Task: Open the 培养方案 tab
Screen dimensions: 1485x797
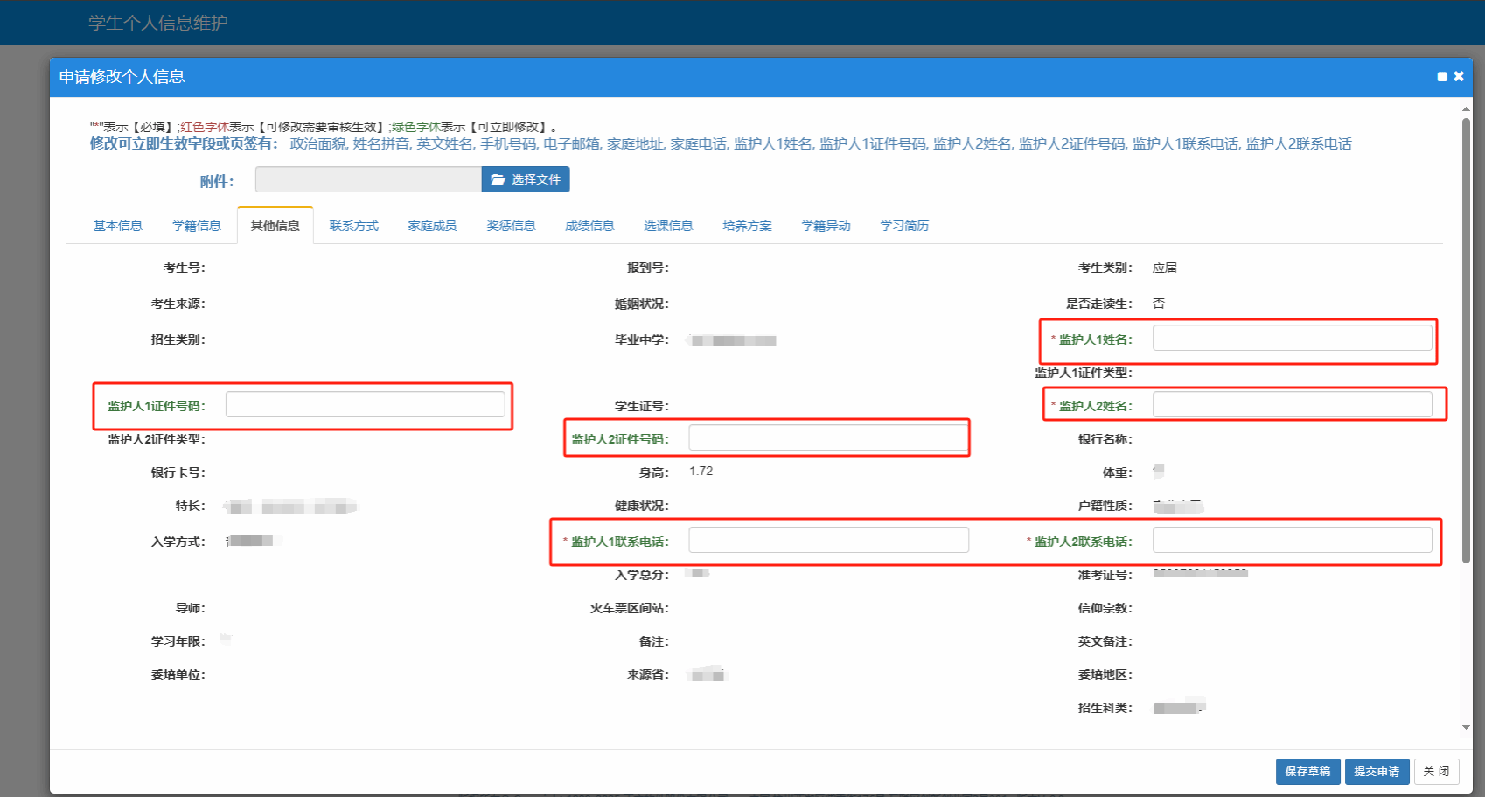Action: pyautogui.click(x=748, y=226)
